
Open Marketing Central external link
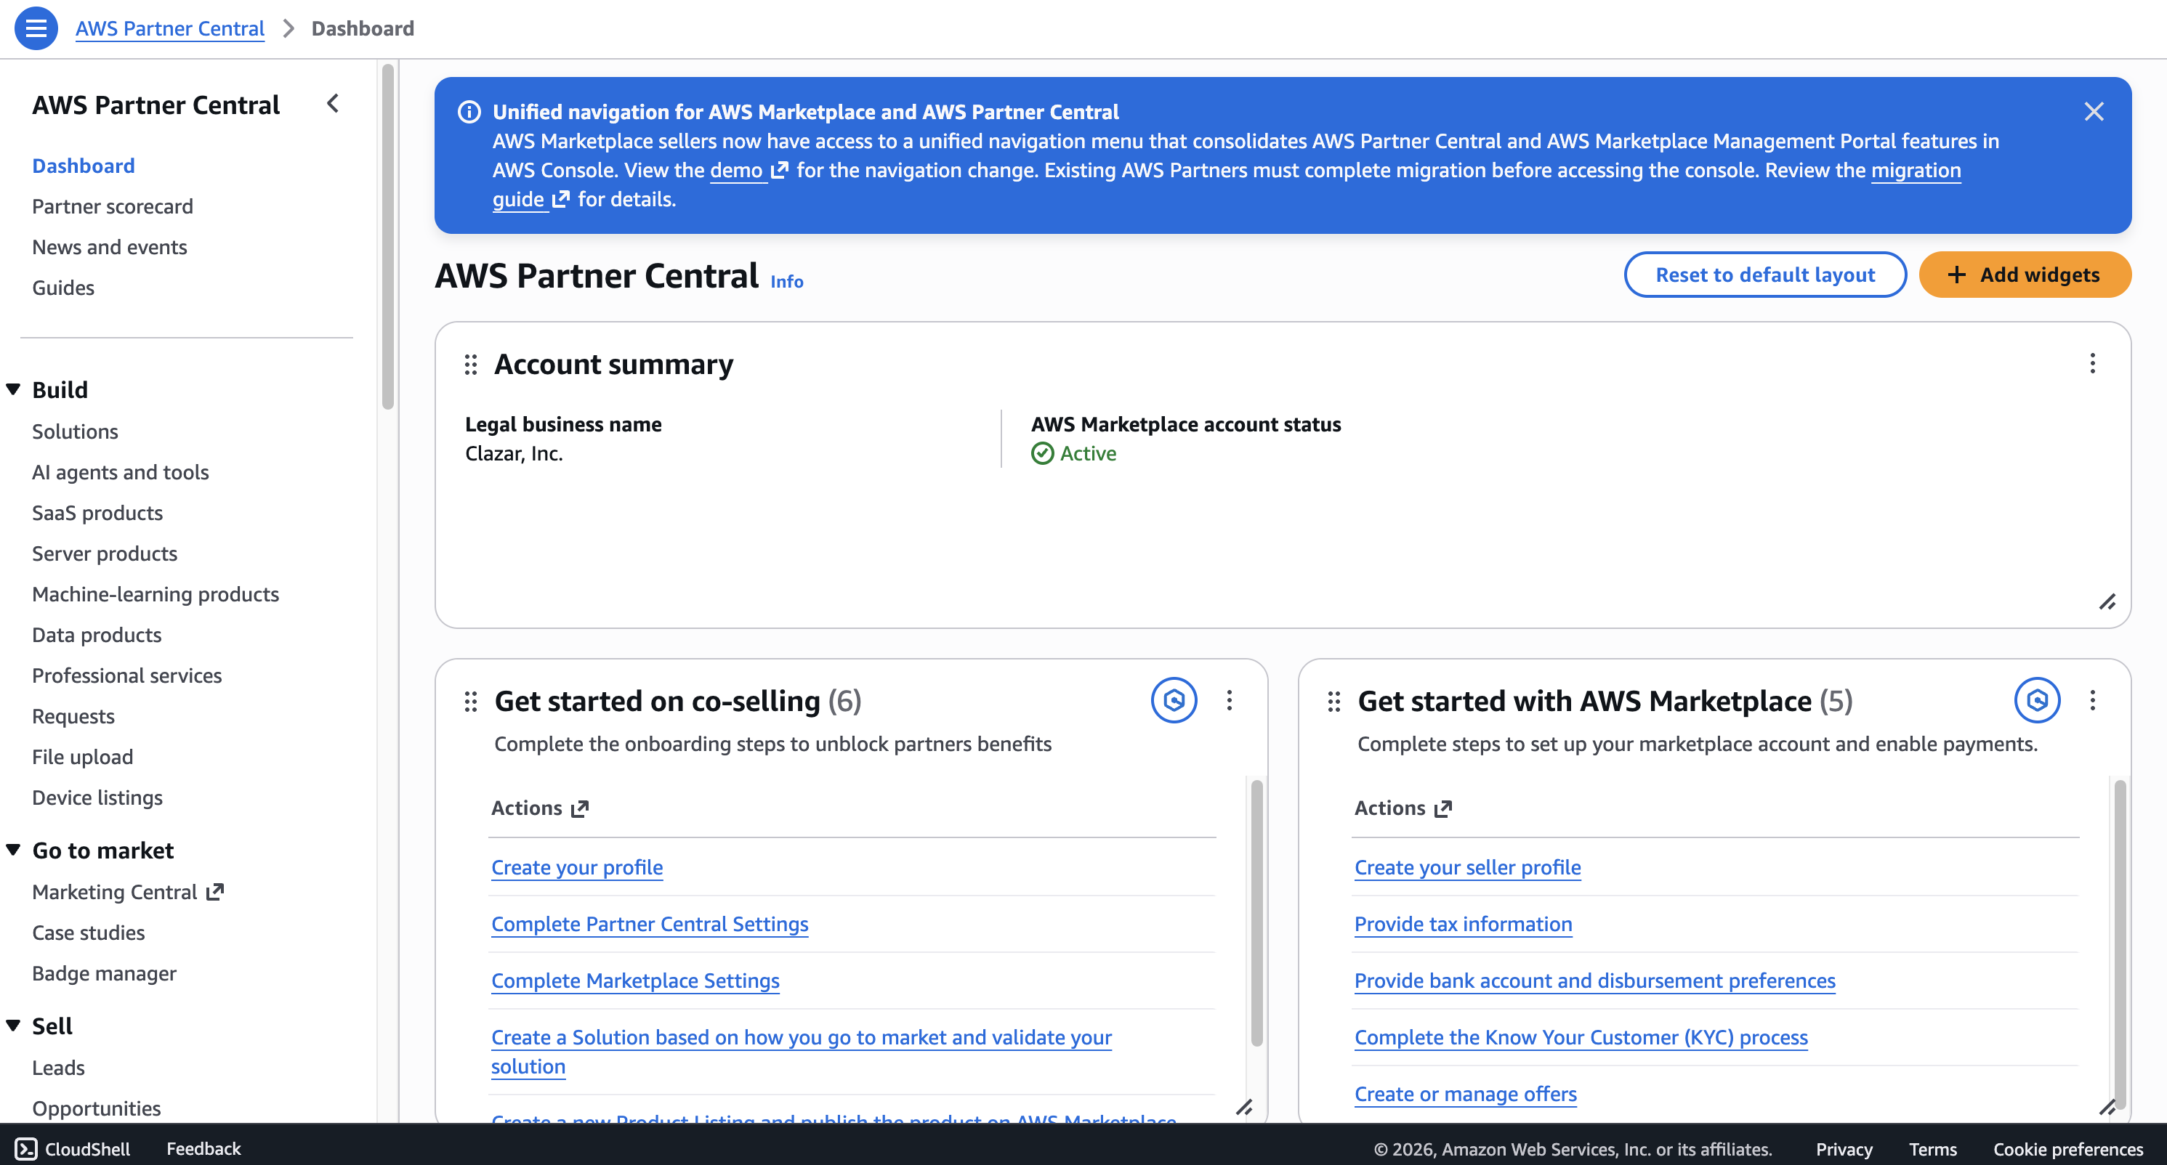point(128,892)
